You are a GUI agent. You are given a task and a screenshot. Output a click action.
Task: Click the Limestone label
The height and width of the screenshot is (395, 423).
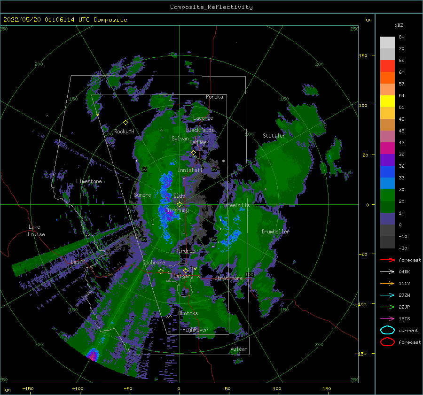89,181
